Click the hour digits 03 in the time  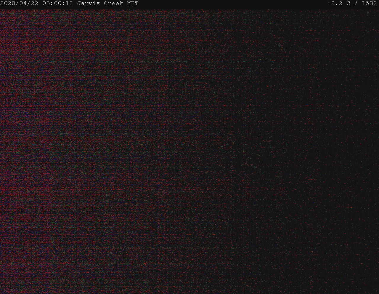pos(46,4)
